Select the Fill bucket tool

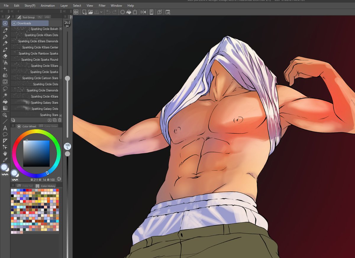(x=5, y=102)
